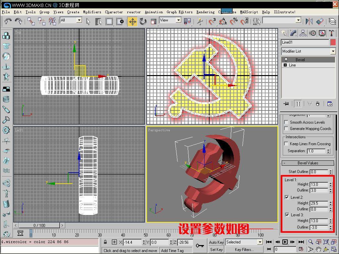Click the Undo arrow in toolbar
Image resolution: width=339 pixels, height=254 pixels.
pos(8,21)
